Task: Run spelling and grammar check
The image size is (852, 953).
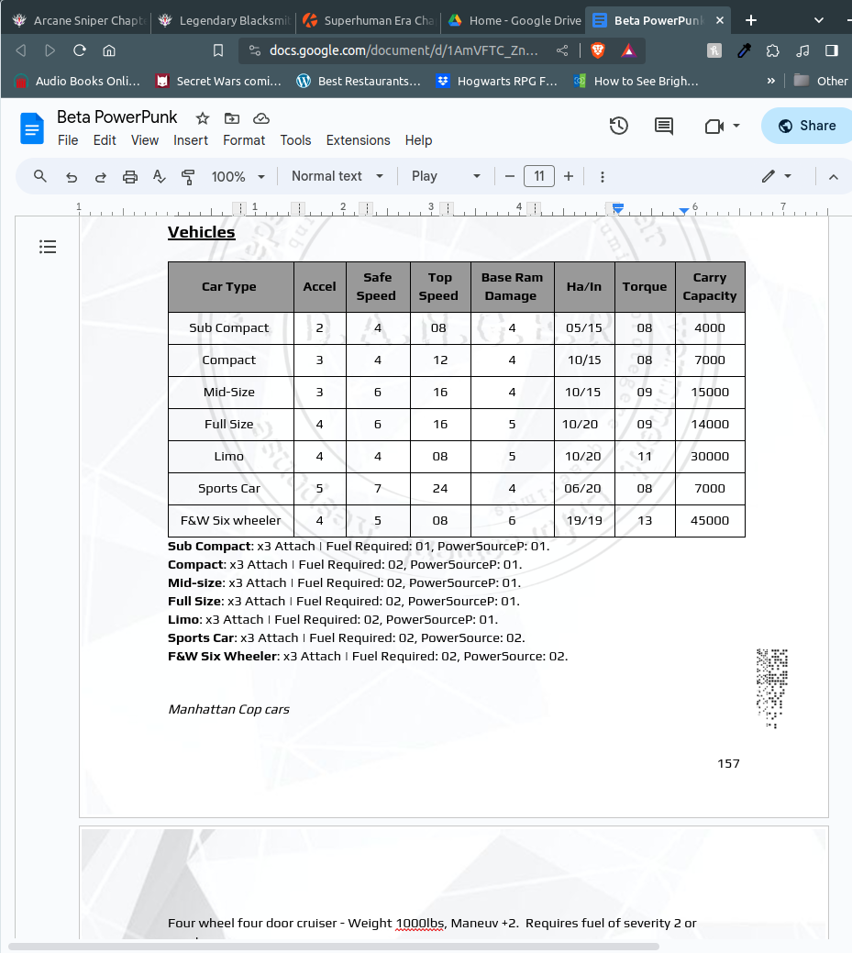Action: [x=160, y=177]
